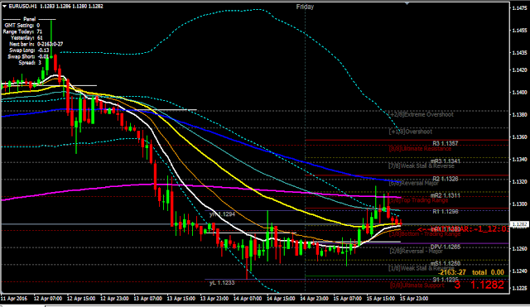Click '11 Apr 2016' on the time axis

click(14, 299)
